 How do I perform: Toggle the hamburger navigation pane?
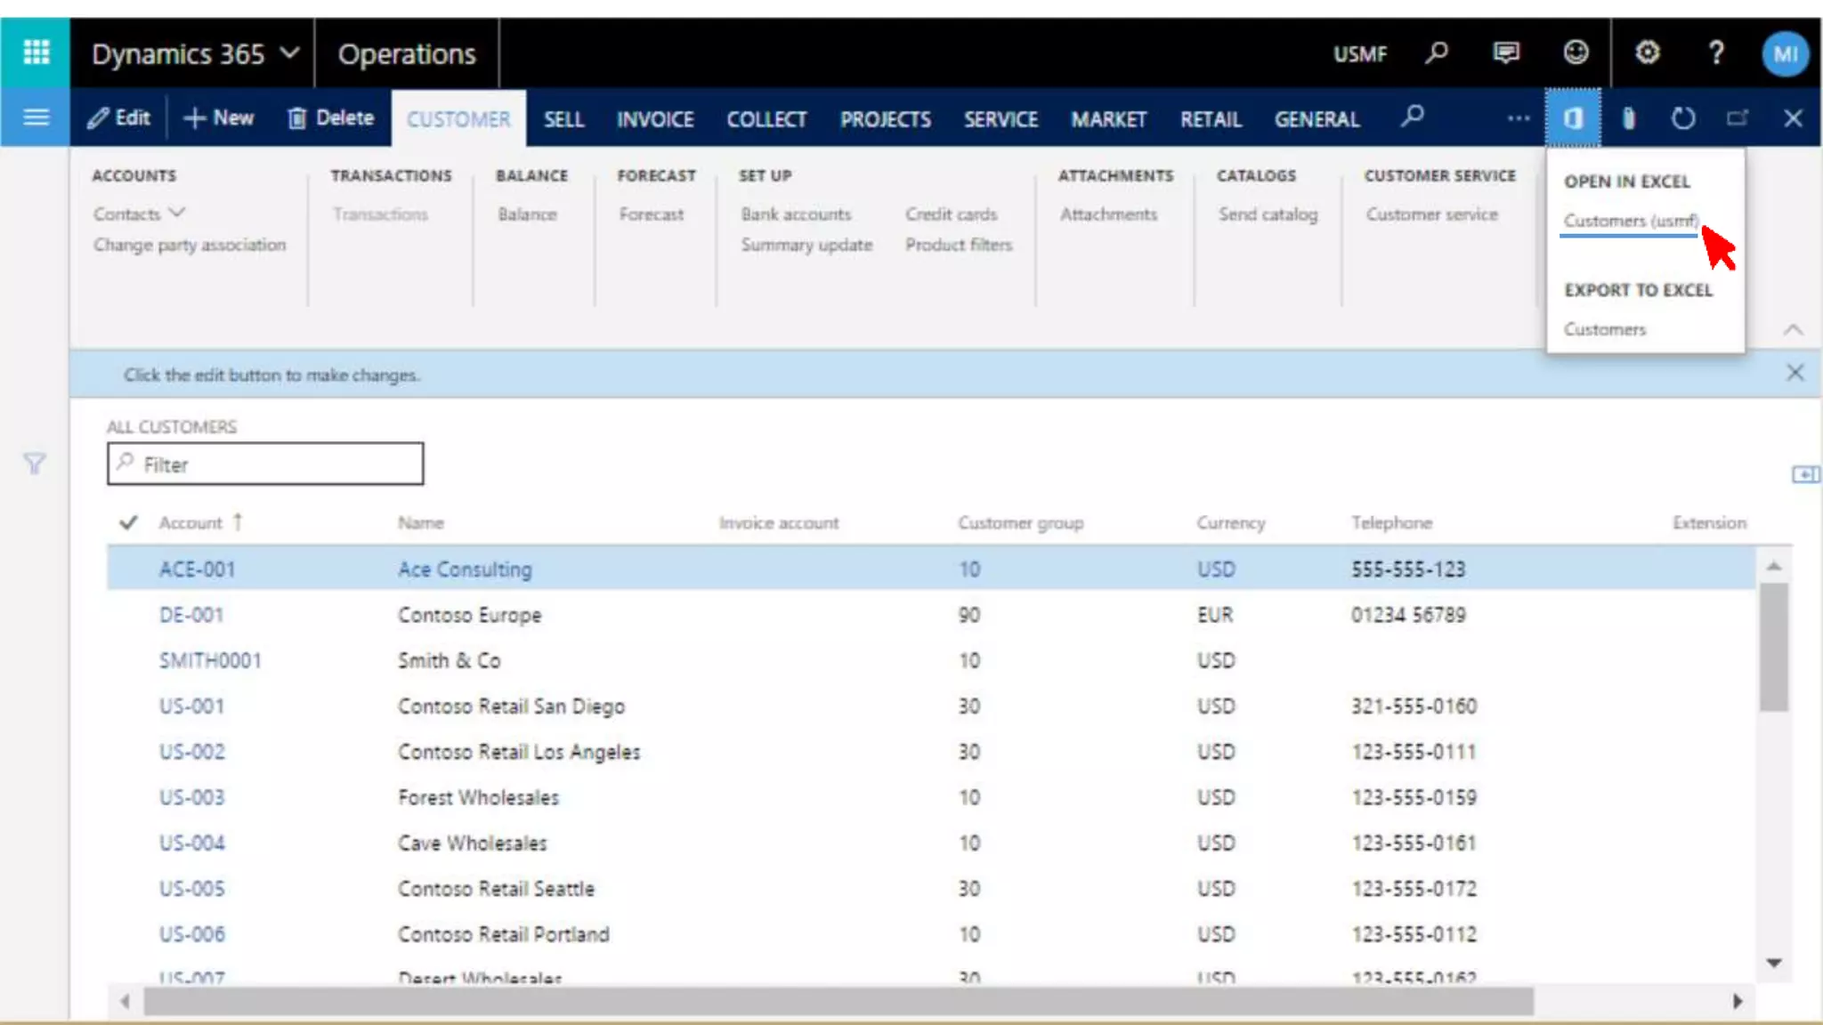[36, 117]
